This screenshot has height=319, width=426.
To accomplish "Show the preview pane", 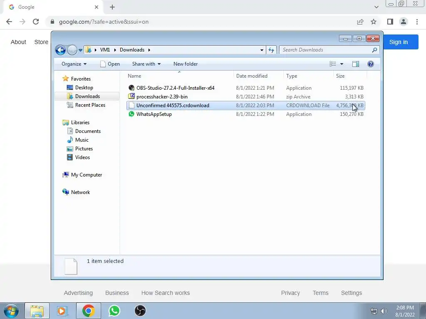I will click(356, 64).
